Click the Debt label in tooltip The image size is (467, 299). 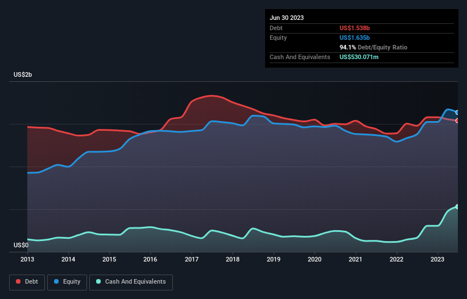click(276, 28)
